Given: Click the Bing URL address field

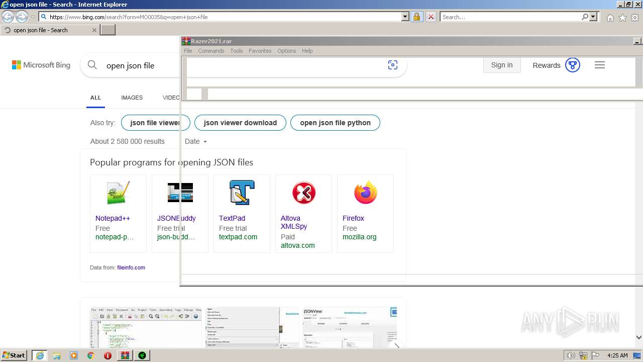Looking at the screenshot, I should point(220,17).
